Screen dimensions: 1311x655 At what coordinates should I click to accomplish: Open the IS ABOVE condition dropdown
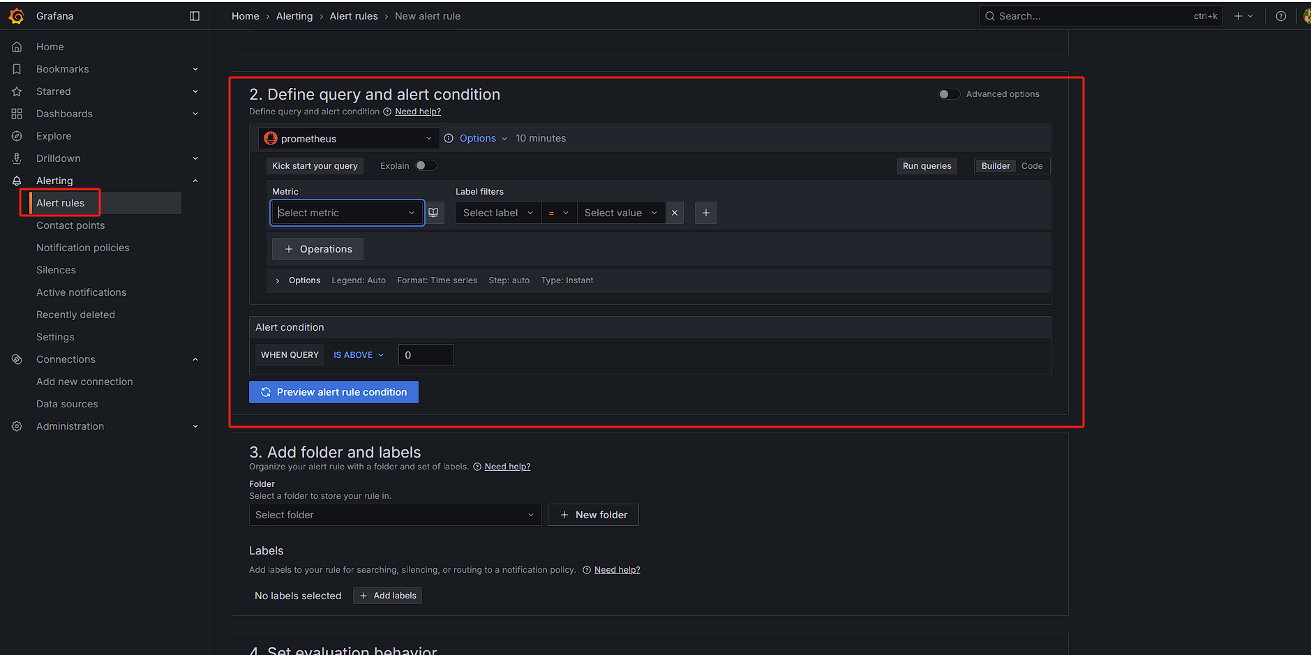click(x=359, y=355)
